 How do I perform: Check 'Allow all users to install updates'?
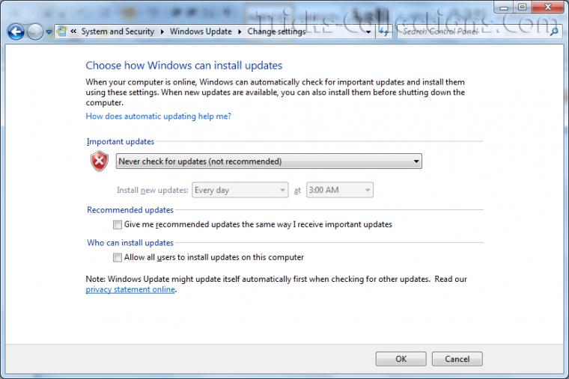pyautogui.click(x=118, y=257)
